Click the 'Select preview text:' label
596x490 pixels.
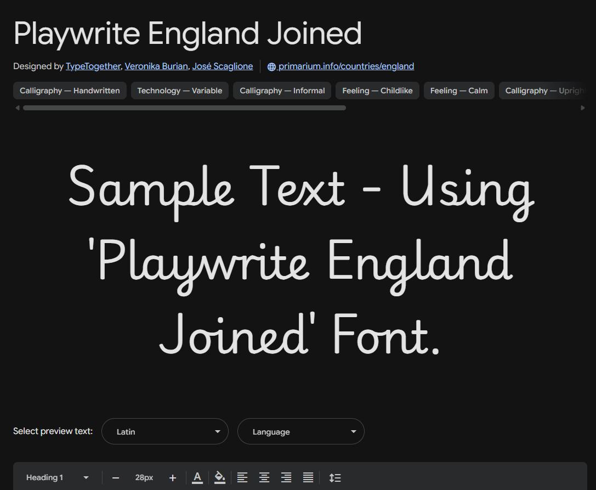pyautogui.click(x=53, y=431)
